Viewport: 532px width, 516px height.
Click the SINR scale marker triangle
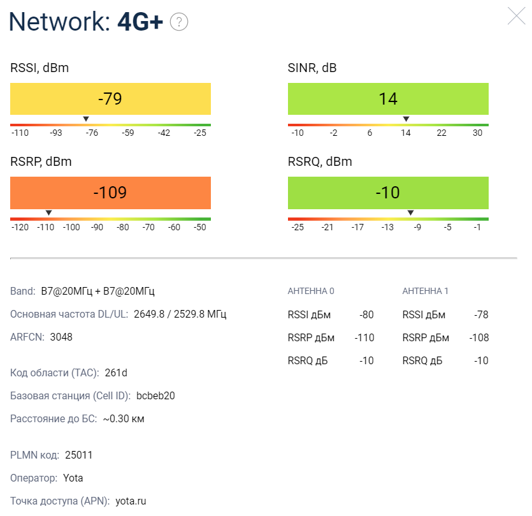(x=406, y=119)
